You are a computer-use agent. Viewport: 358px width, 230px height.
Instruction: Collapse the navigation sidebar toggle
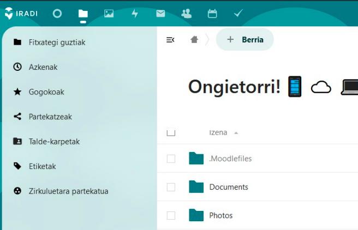170,40
